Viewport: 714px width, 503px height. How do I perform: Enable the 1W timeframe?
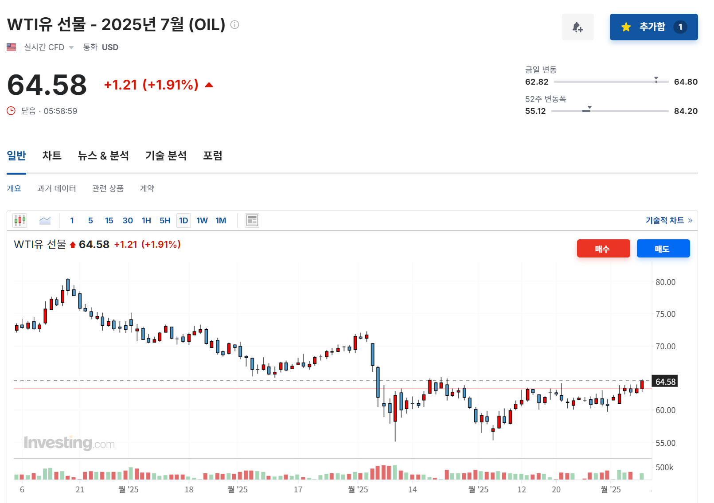coord(202,220)
